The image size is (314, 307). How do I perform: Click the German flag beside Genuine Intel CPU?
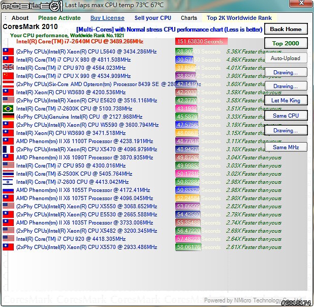8,117
